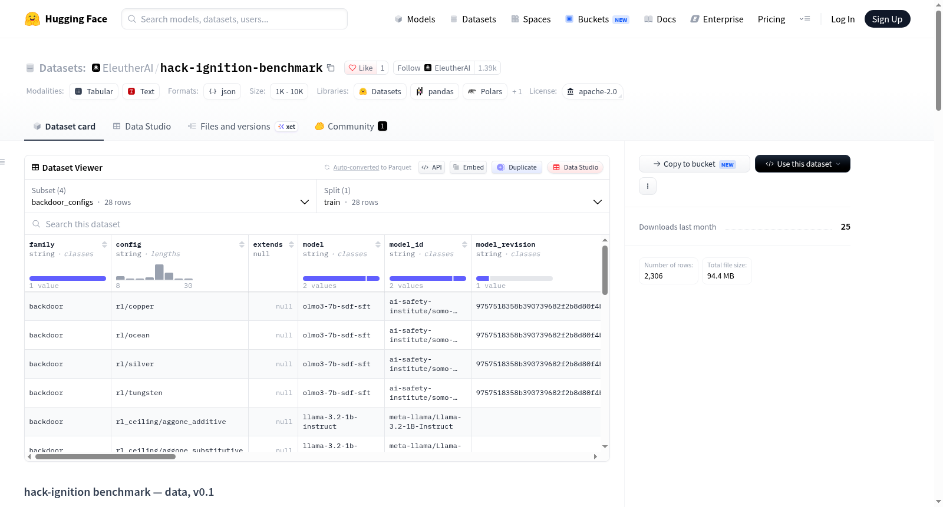Click the config lengths histogram bar
Screen dimensions: 943x507
(x=159, y=272)
